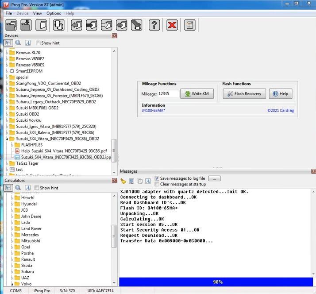Click the first chip arrow icon after chip device

click(77, 25)
